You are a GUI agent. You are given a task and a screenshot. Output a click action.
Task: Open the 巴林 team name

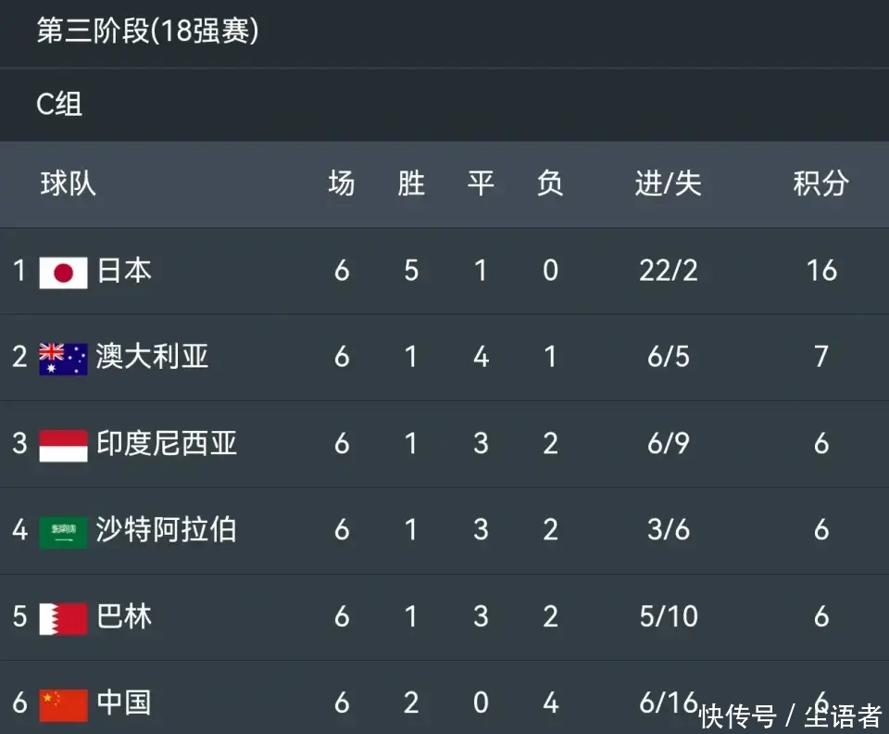124,617
